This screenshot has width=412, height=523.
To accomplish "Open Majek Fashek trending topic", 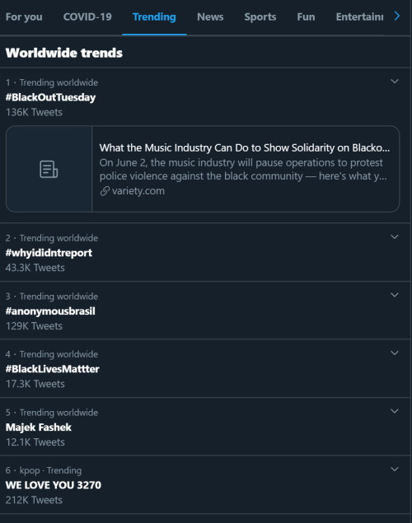I will coord(39,427).
